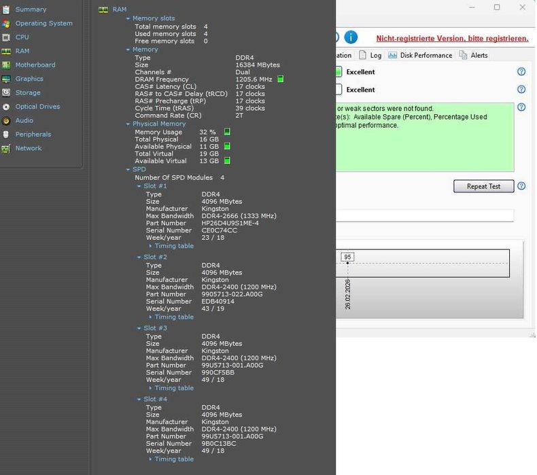Click the 1205.6 MHz frequency value
Image resolution: width=537 pixels, height=475 pixels.
pyautogui.click(x=254, y=80)
